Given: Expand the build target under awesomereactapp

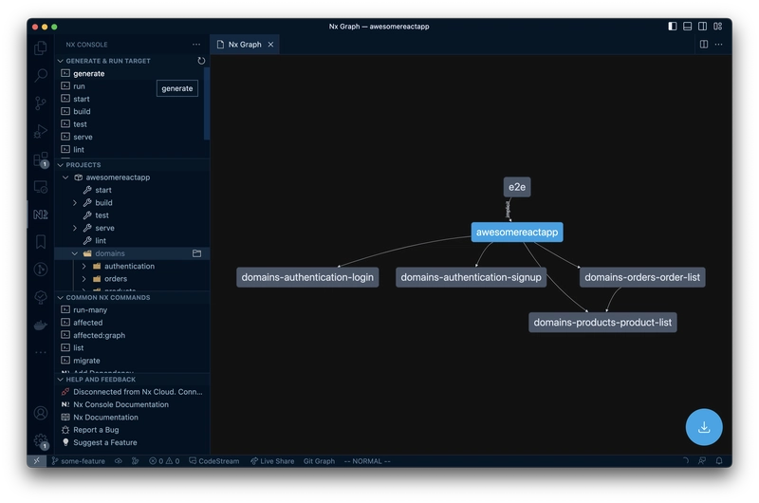Looking at the screenshot, I should tap(75, 203).
